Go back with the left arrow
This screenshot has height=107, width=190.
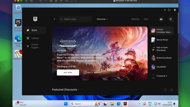(x=55, y=19)
